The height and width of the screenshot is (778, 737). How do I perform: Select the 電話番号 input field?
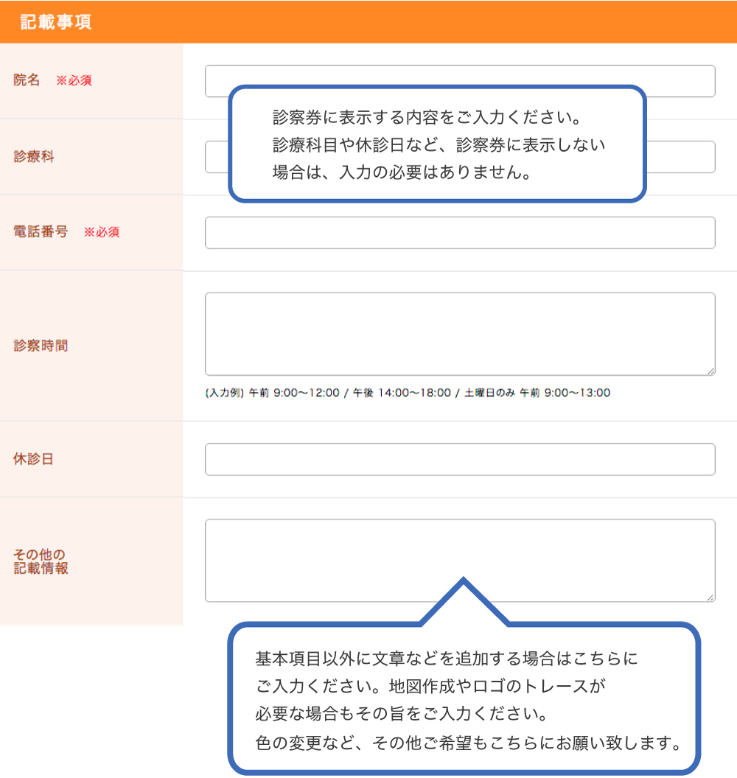point(460,233)
